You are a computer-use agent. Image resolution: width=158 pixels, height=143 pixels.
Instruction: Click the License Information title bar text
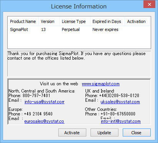(79, 6)
